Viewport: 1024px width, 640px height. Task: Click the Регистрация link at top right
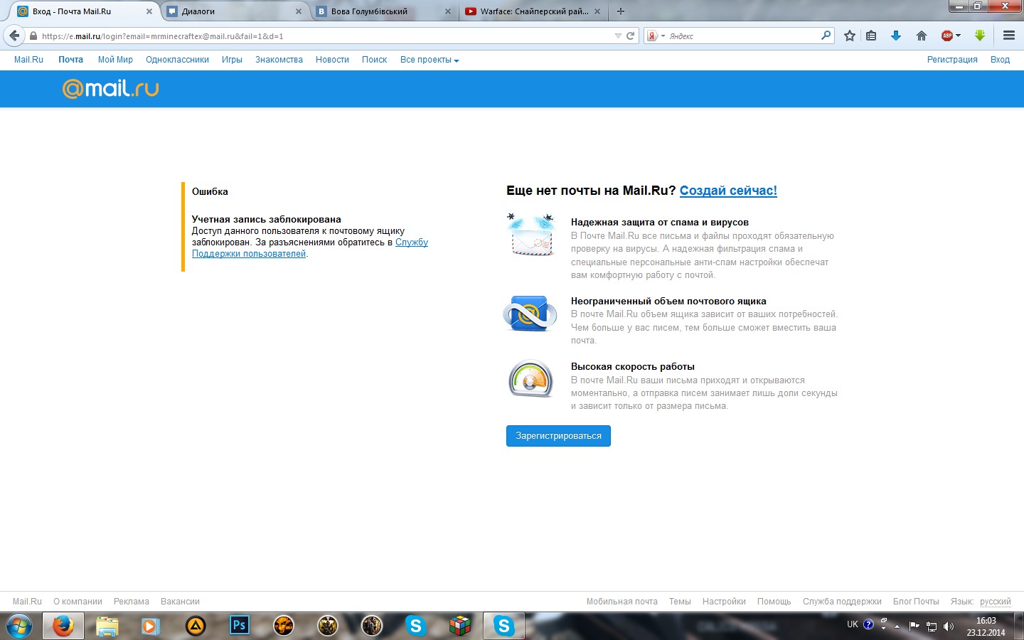(x=952, y=60)
